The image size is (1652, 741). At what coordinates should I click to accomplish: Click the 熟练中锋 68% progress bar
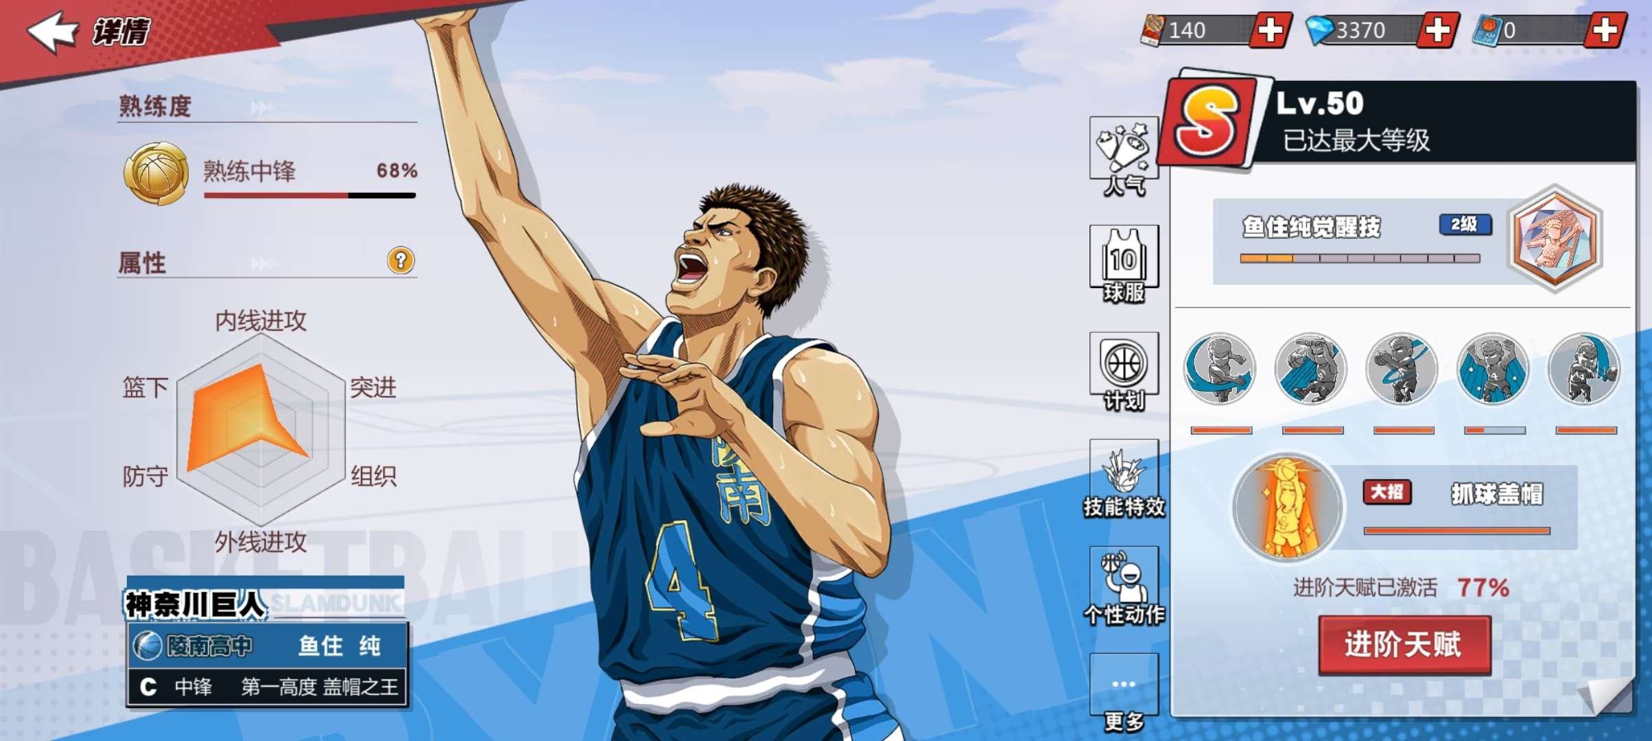point(309,196)
